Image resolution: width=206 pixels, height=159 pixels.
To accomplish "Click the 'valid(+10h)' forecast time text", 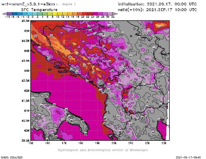I will click(x=157, y=10).
